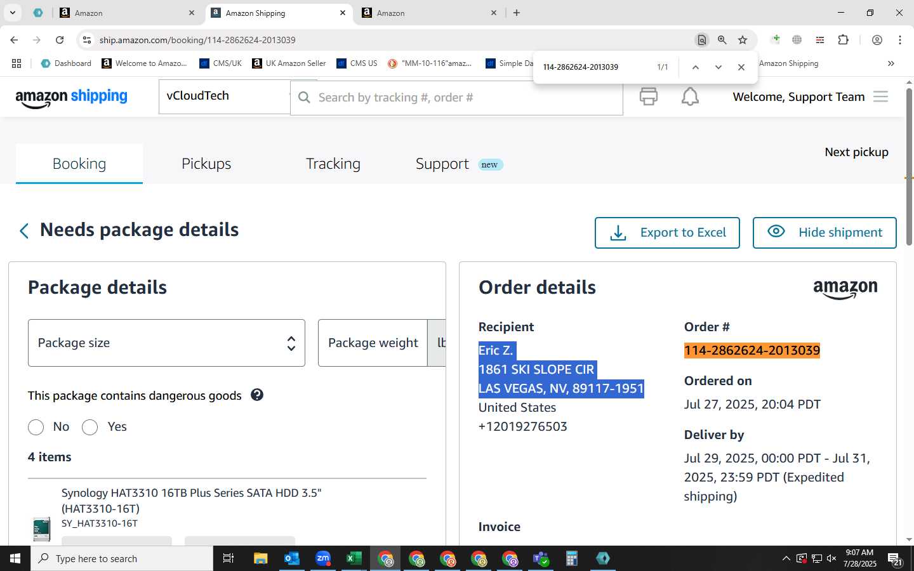Open the Package size dropdown
Image resolution: width=914 pixels, height=571 pixels.
(166, 343)
